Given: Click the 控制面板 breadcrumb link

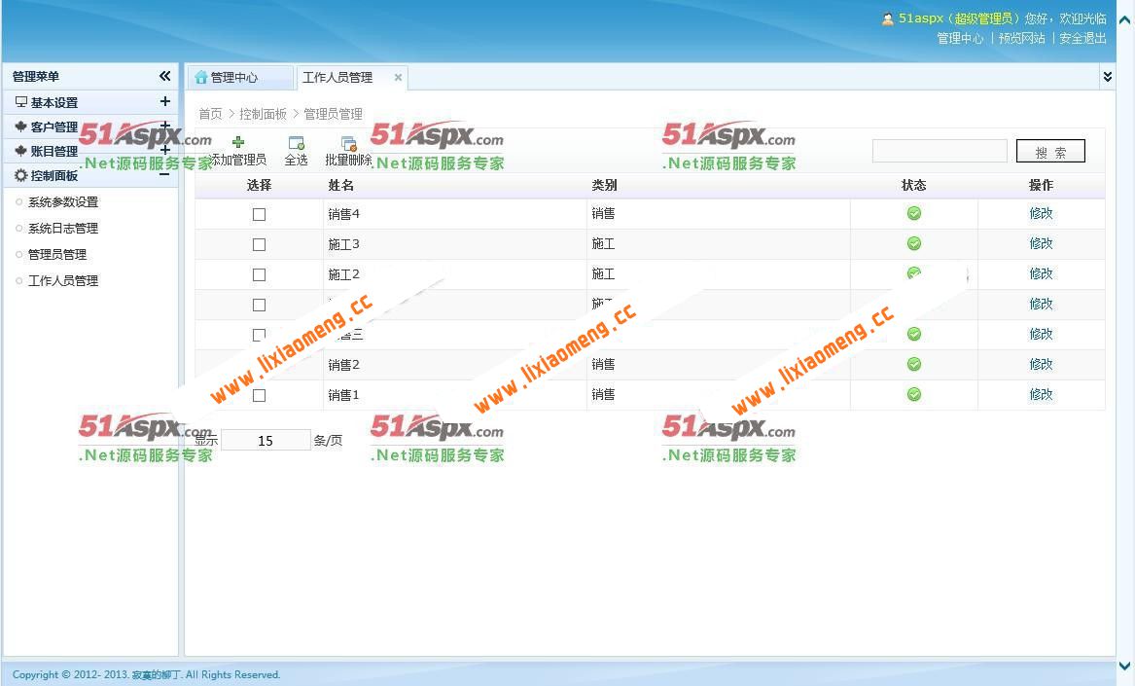Looking at the screenshot, I should 263,114.
